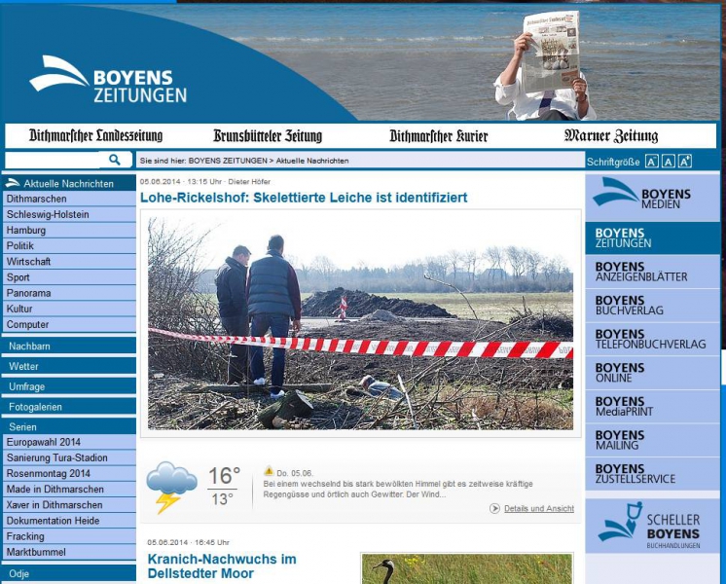Select the smallest font size icon
This screenshot has height=584, width=726.
point(652,162)
